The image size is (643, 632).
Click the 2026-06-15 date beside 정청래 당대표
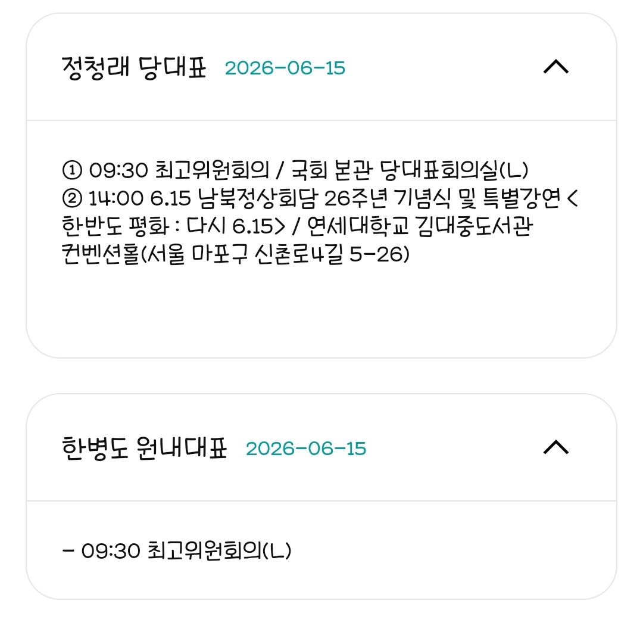pyautogui.click(x=285, y=68)
